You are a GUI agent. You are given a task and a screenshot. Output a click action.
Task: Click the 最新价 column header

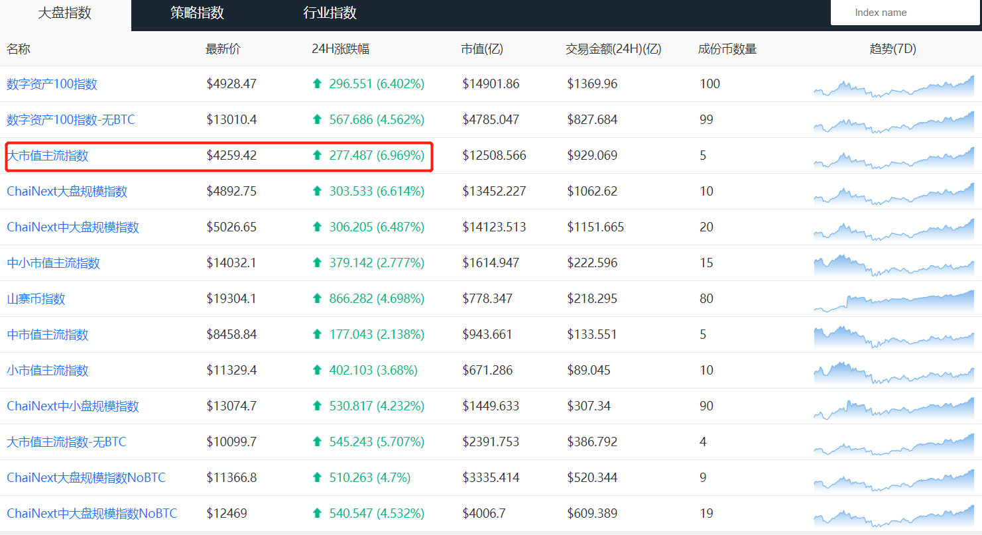pyautogui.click(x=223, y=48)
